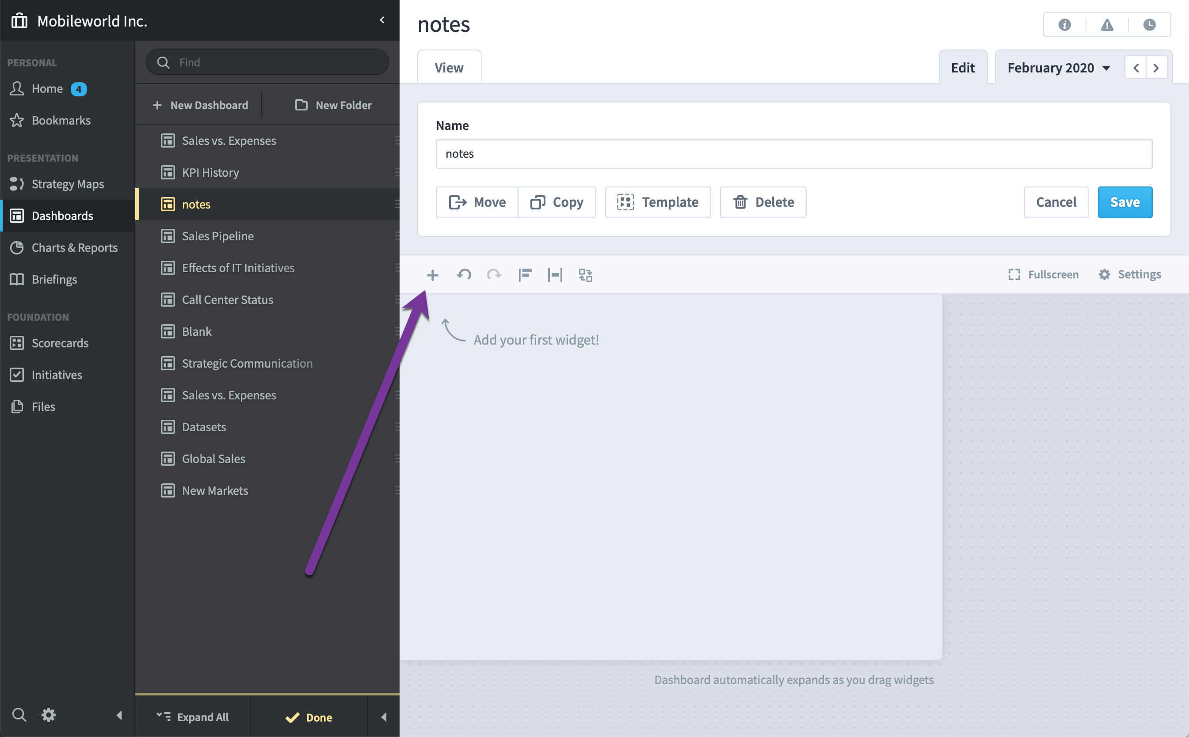Open Initiatives section
The width and height of the screenshot is (1189, 737).
click(67, 374)
